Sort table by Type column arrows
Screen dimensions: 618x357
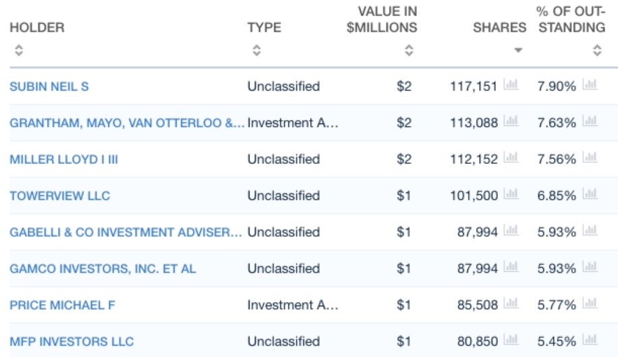256,50
